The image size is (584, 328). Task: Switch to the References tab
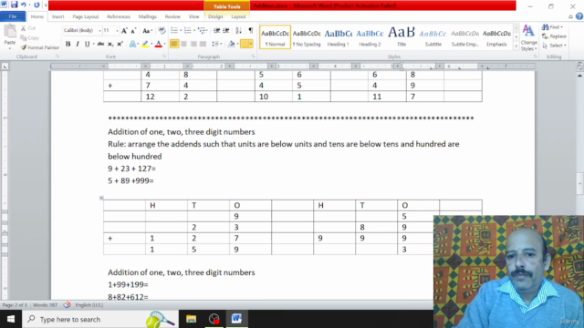[x=119, y=16]
